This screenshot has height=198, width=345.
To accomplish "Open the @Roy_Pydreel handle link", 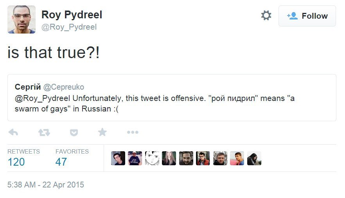I will 69,27.
